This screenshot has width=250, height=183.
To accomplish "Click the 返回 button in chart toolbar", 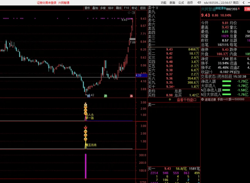I will pos(143,8).
